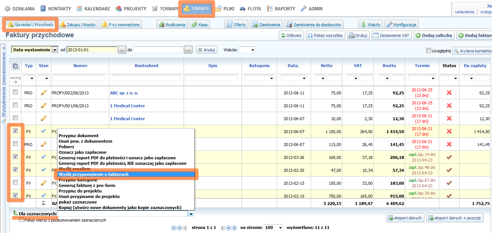
Task: Enable the Uwzględnij checkbox
Action: coord(428,51)
